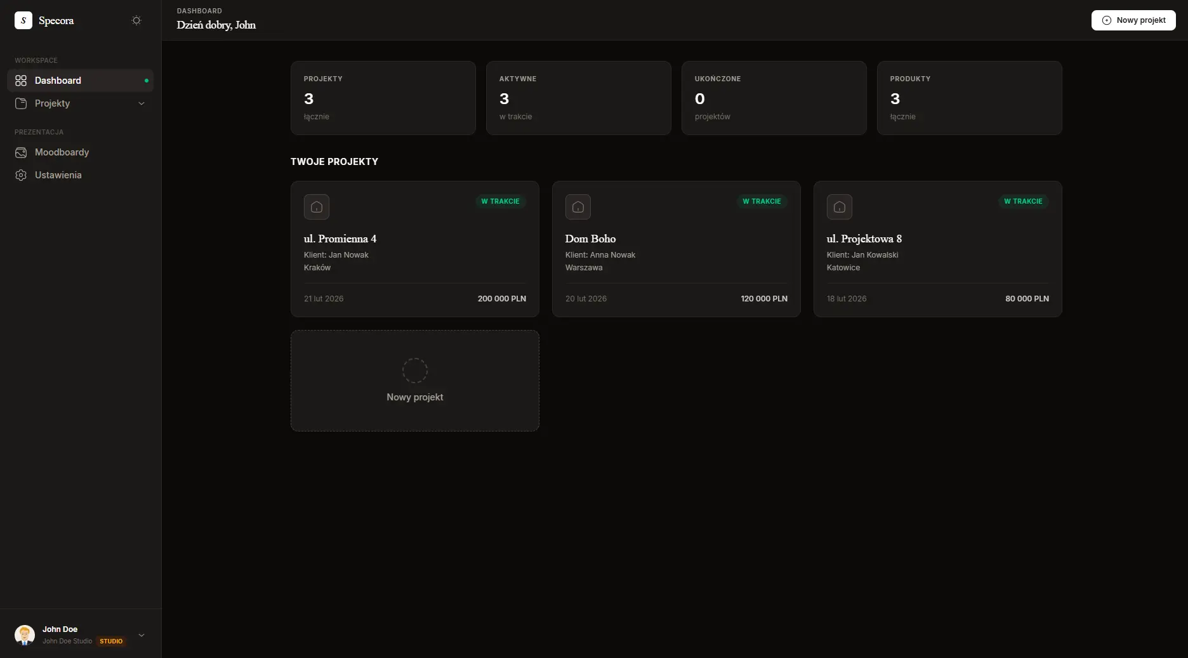Click the Nowy projekt button

pyautogui.click(x=1133, y=20)
